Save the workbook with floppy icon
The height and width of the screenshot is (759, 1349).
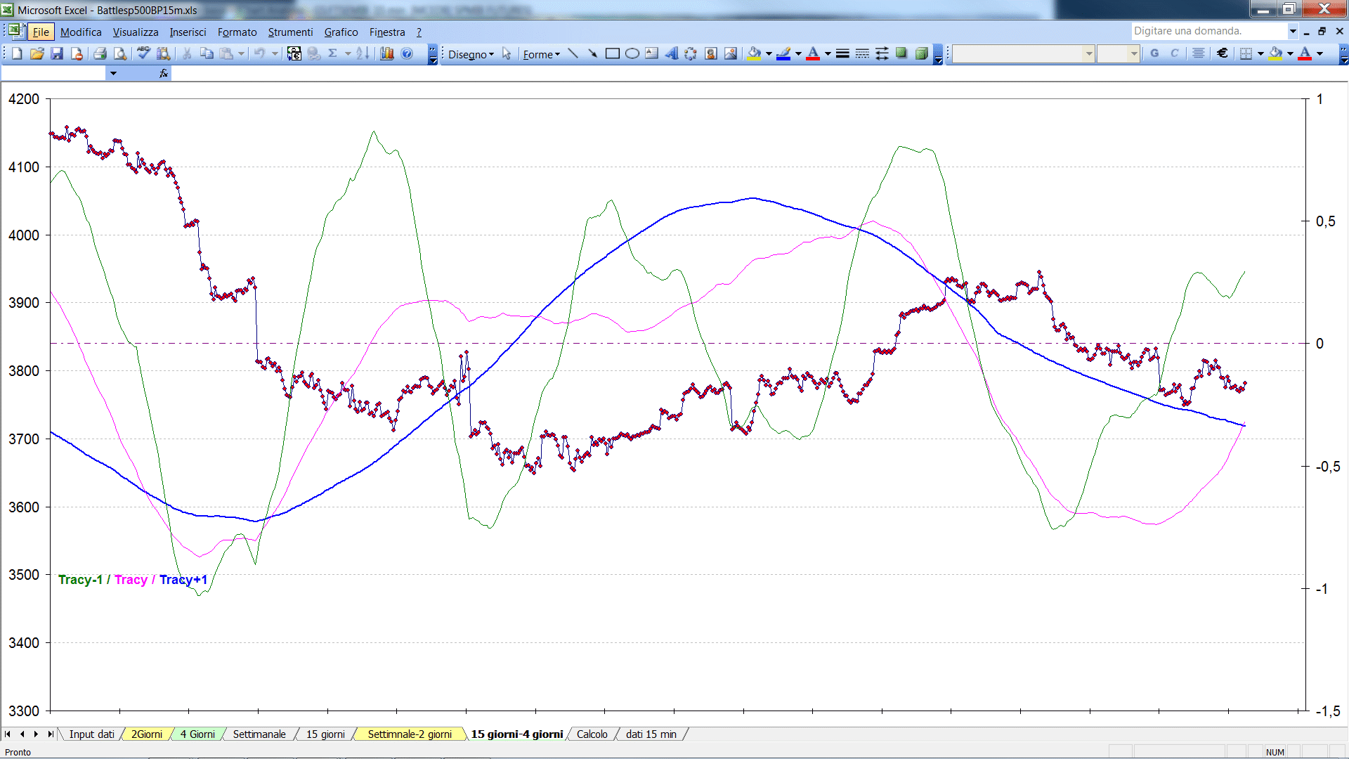(x=57, y=53)
